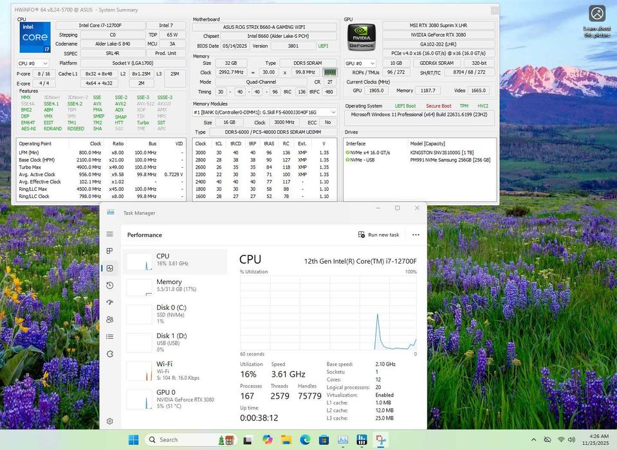Click Run new task in Task Manager
The image size is (617, 450).
click(378, 235)
